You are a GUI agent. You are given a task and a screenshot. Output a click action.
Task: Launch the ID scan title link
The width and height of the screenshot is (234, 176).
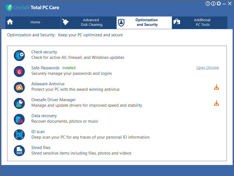click(x=38, y=132)
